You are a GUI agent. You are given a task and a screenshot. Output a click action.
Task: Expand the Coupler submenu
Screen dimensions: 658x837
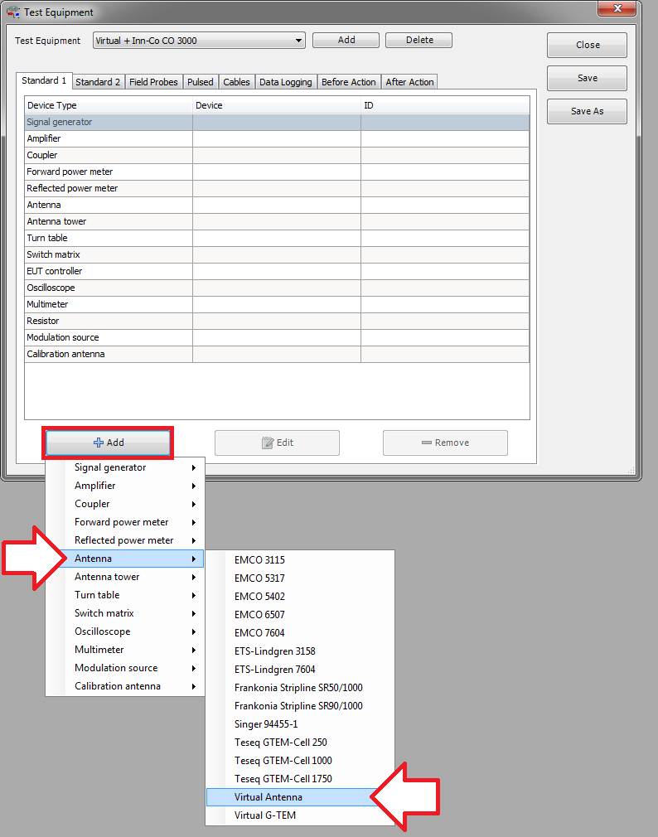[x=125, y=504]
